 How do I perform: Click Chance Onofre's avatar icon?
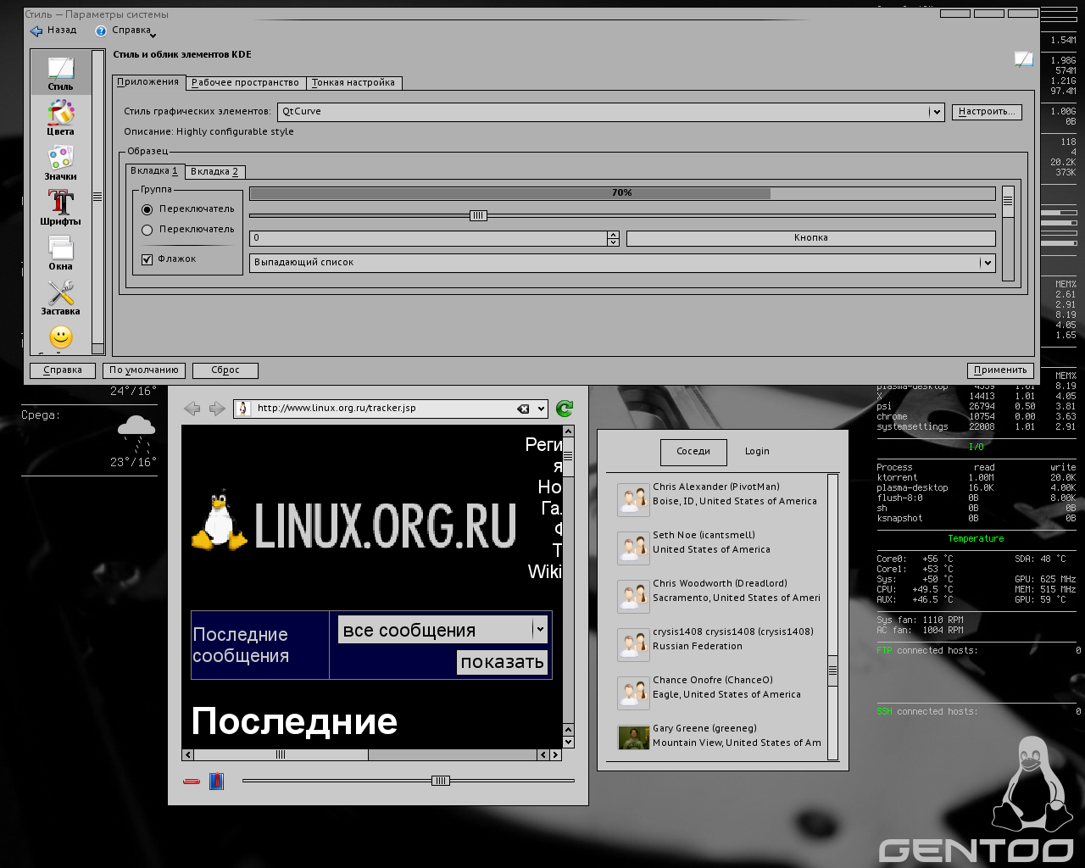point(633,693)
